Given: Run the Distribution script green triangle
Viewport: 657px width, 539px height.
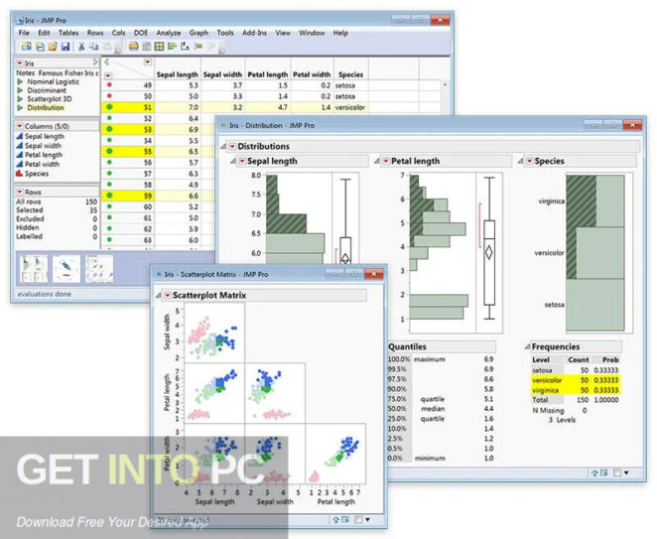Looking at the screenshot, I should point(20,108).
